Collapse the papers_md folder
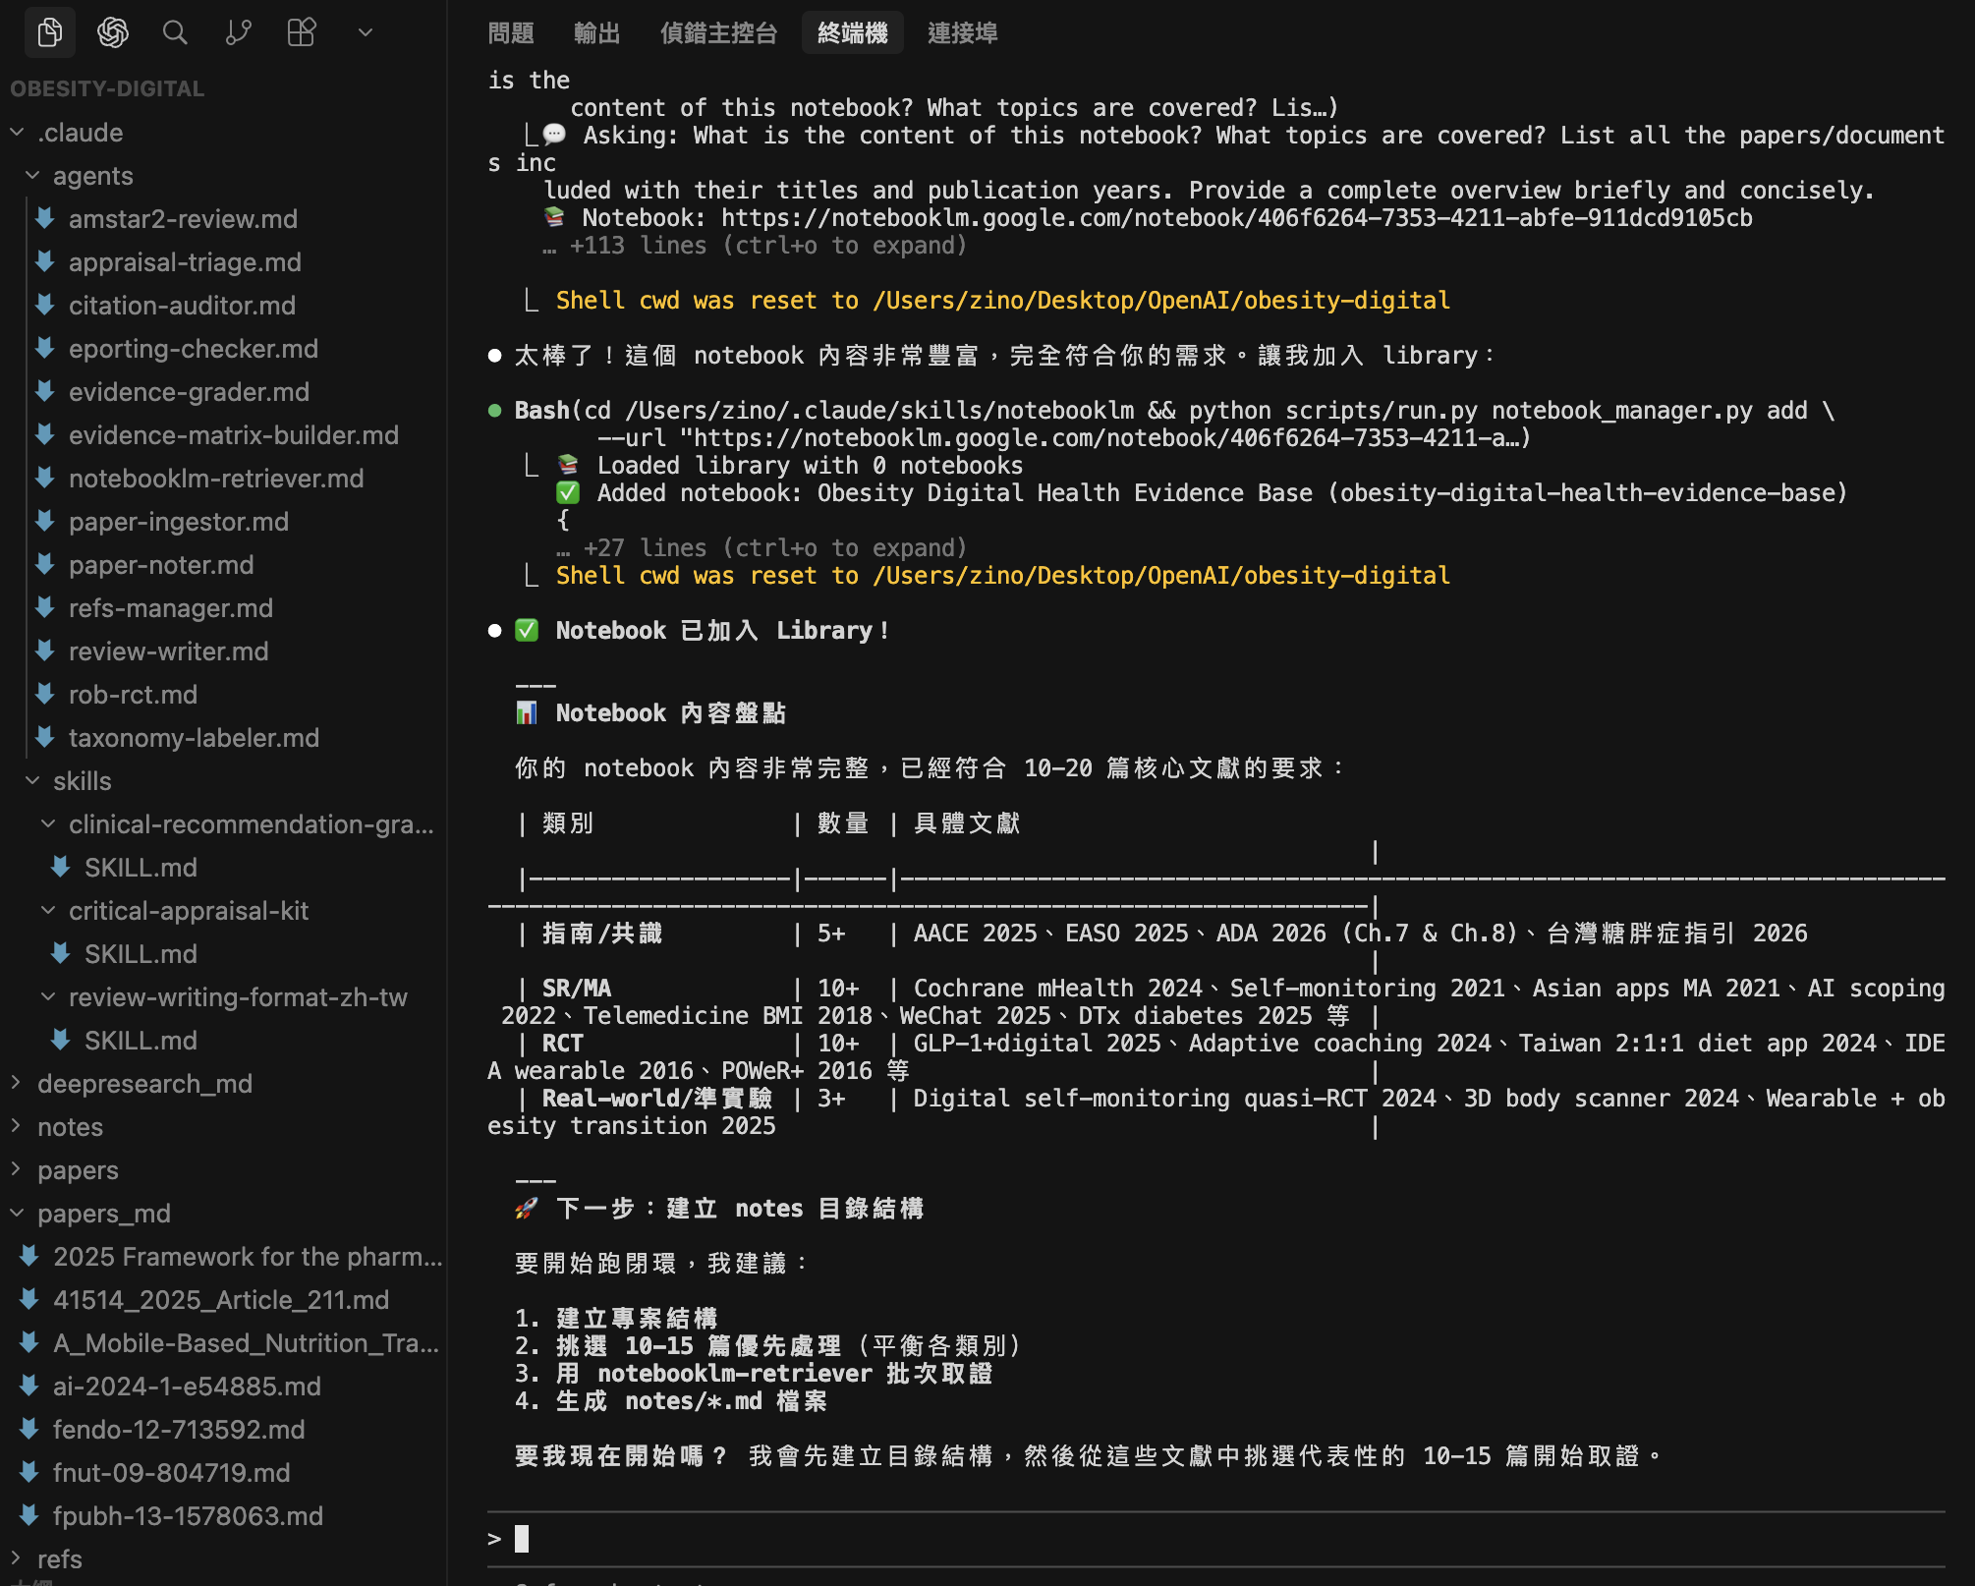Screen dimensions: 1975x1586 click(17, 1213)
